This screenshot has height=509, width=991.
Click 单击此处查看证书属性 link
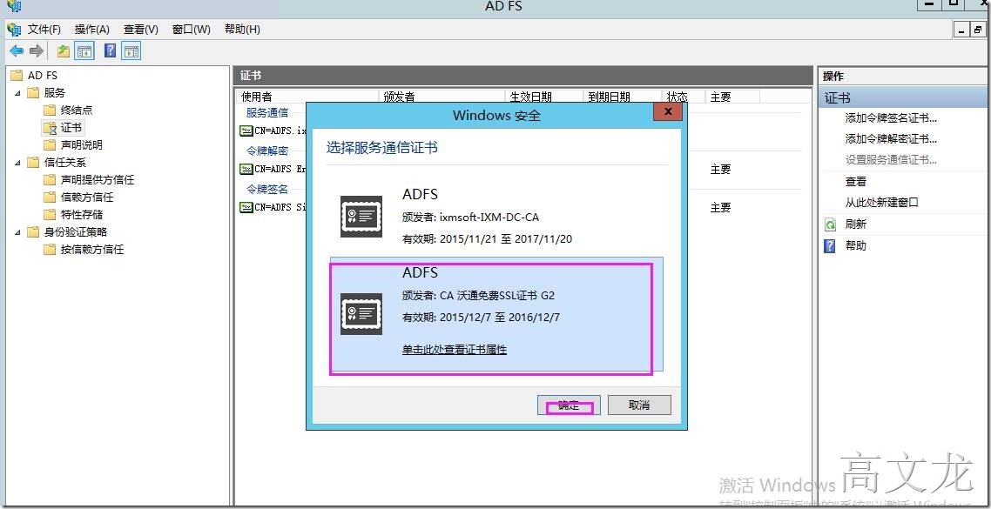click(455, 349)
